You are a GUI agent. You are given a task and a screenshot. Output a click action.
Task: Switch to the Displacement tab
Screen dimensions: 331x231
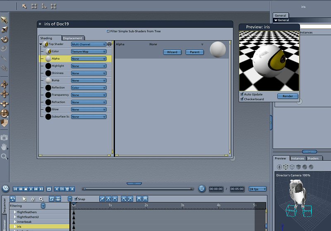[x=72, y=38]
